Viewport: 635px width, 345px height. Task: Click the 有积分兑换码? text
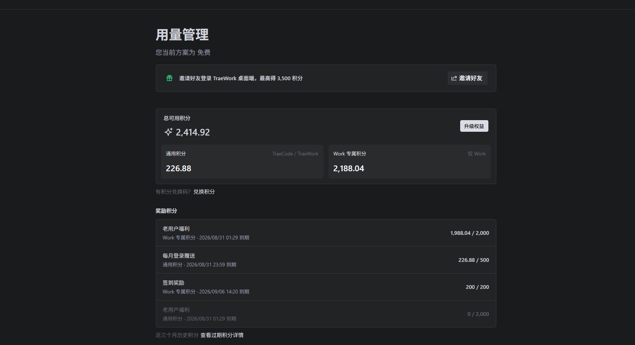[x=173, y=192]
